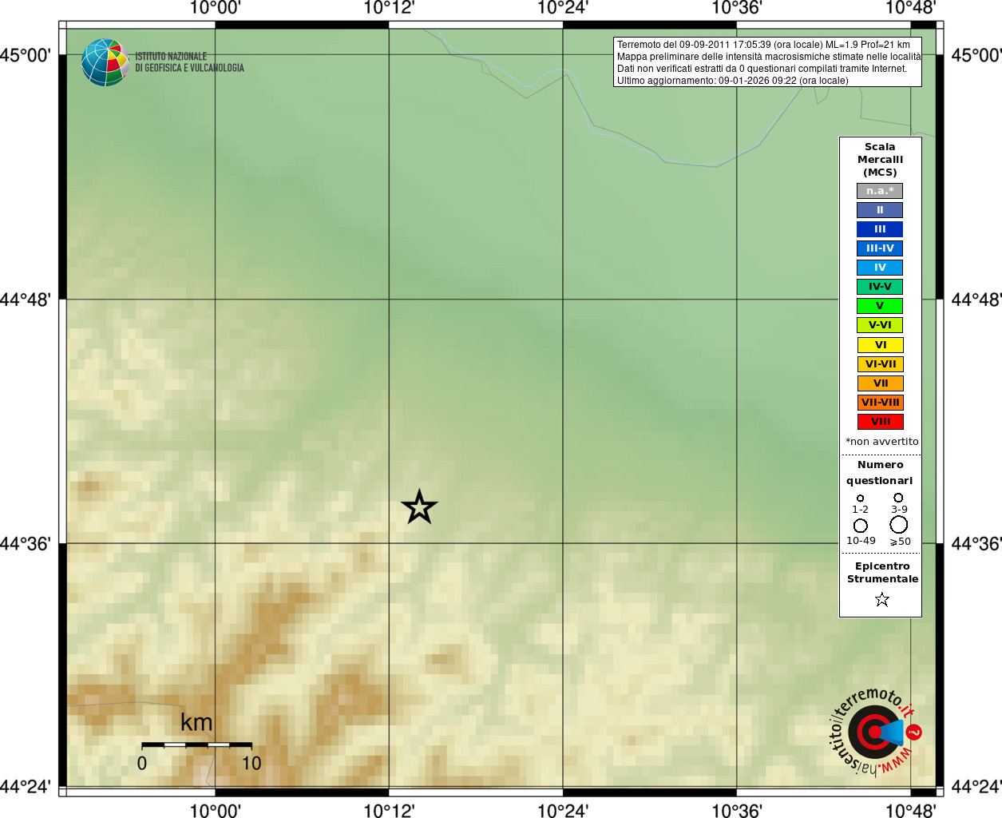1002x818 pixels.
Task: Click the 'Dati non verificati' text line
Action: (x=762, y=69)
